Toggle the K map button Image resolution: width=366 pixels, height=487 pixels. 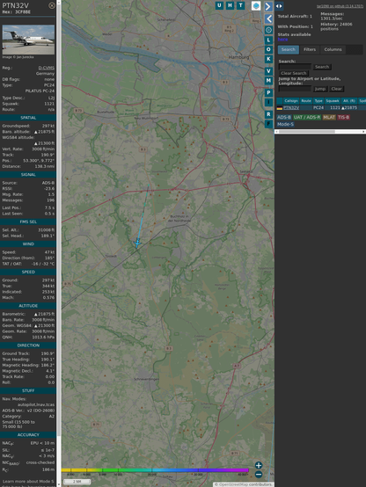click(268, 59)
